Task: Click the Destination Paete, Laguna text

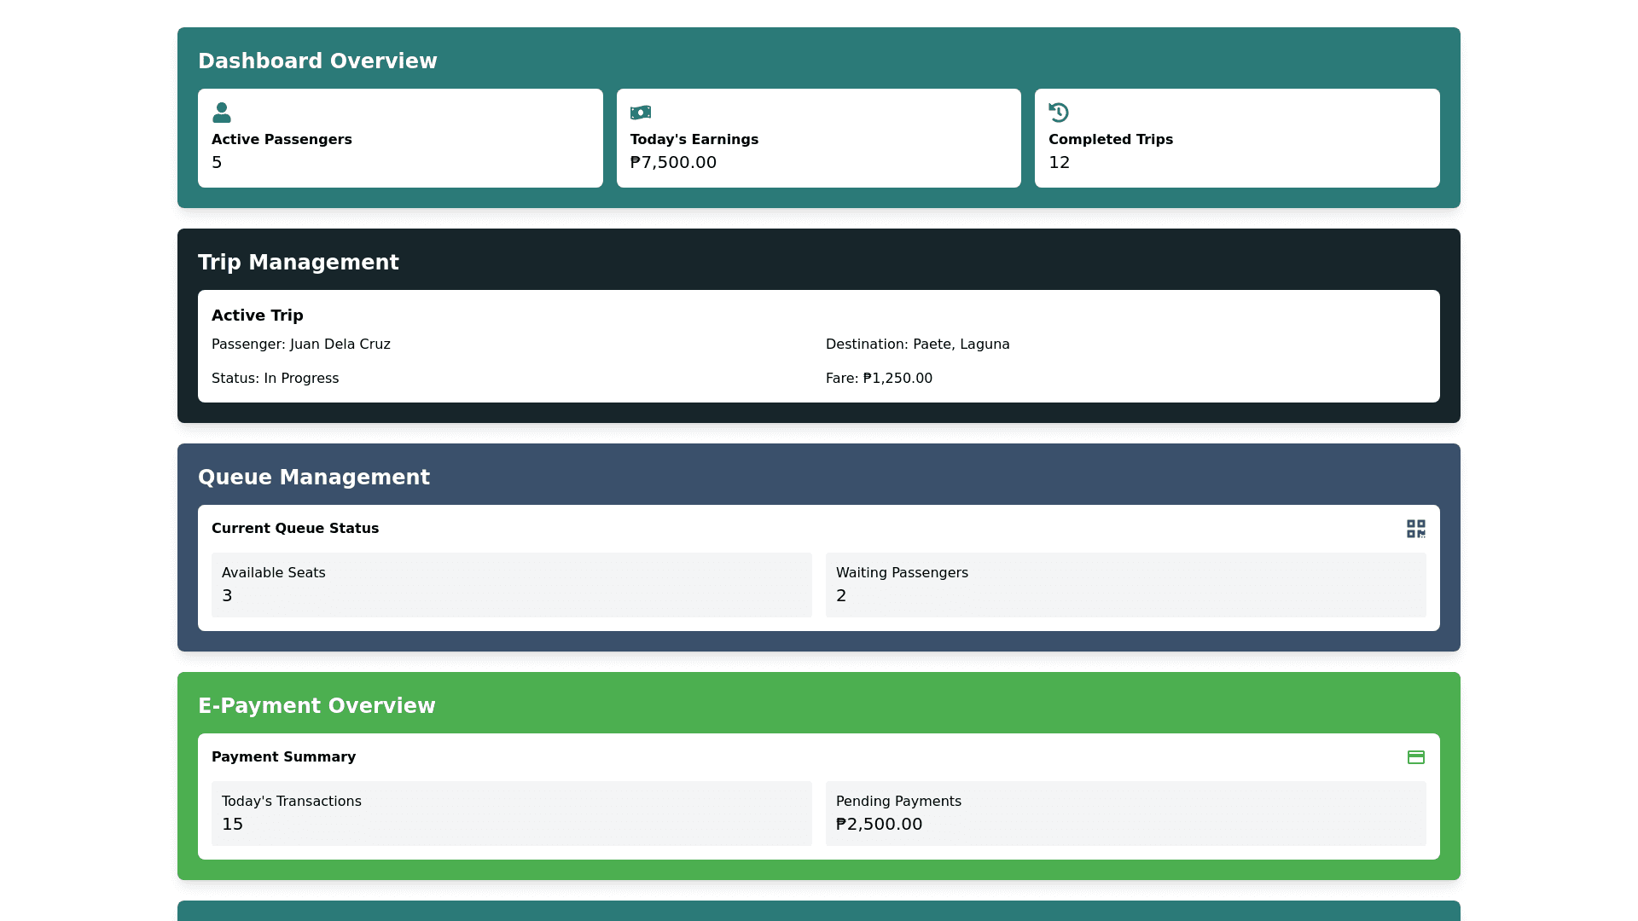Action: [917, 345]
